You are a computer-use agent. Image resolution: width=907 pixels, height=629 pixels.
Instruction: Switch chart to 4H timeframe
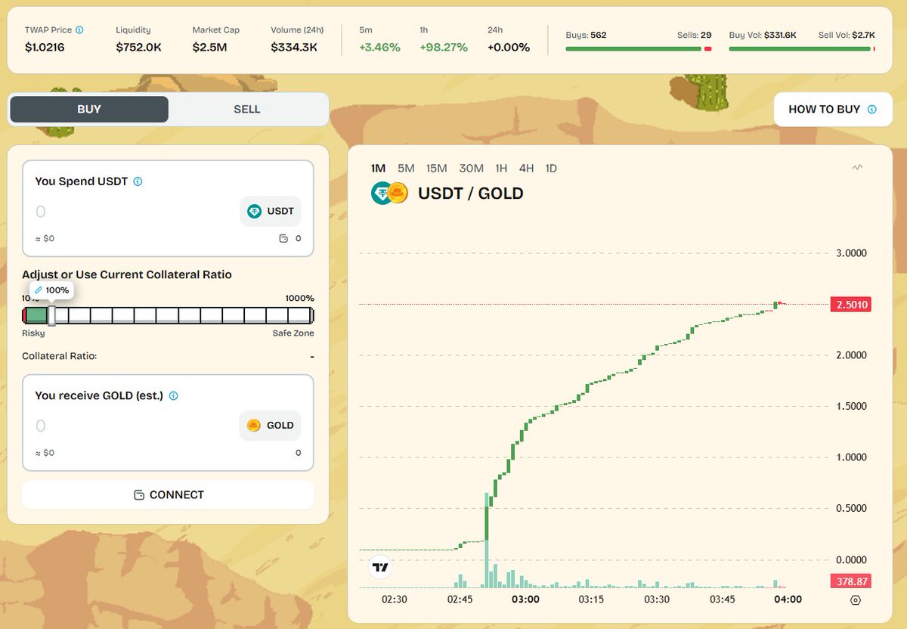[x=526, y=168]
